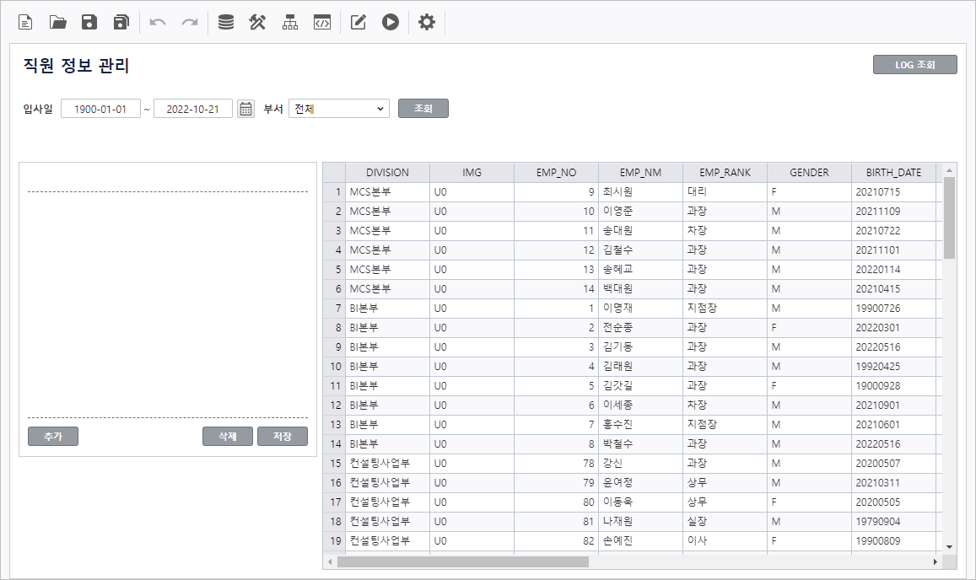
Task: Click the hammer and wrench tools icon
Action: coord(257,23)
